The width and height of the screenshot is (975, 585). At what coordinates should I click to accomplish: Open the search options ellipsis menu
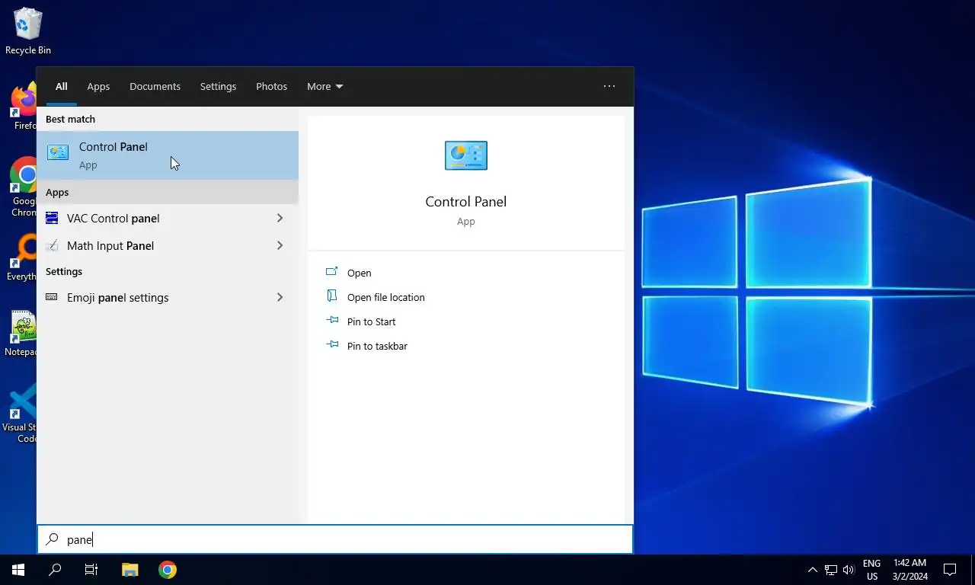click(x=609, y=87)
